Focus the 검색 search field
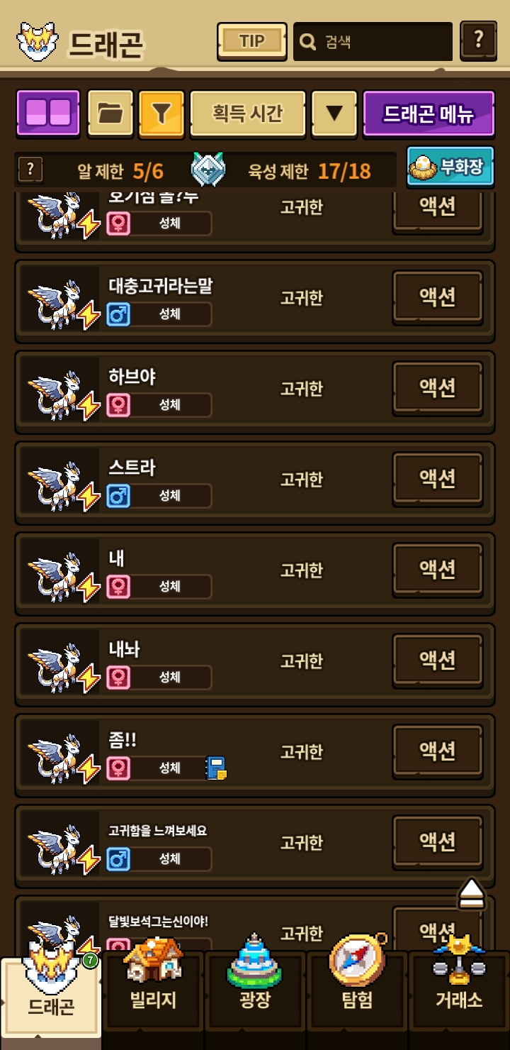510x1050 pixels. [373, 41]
